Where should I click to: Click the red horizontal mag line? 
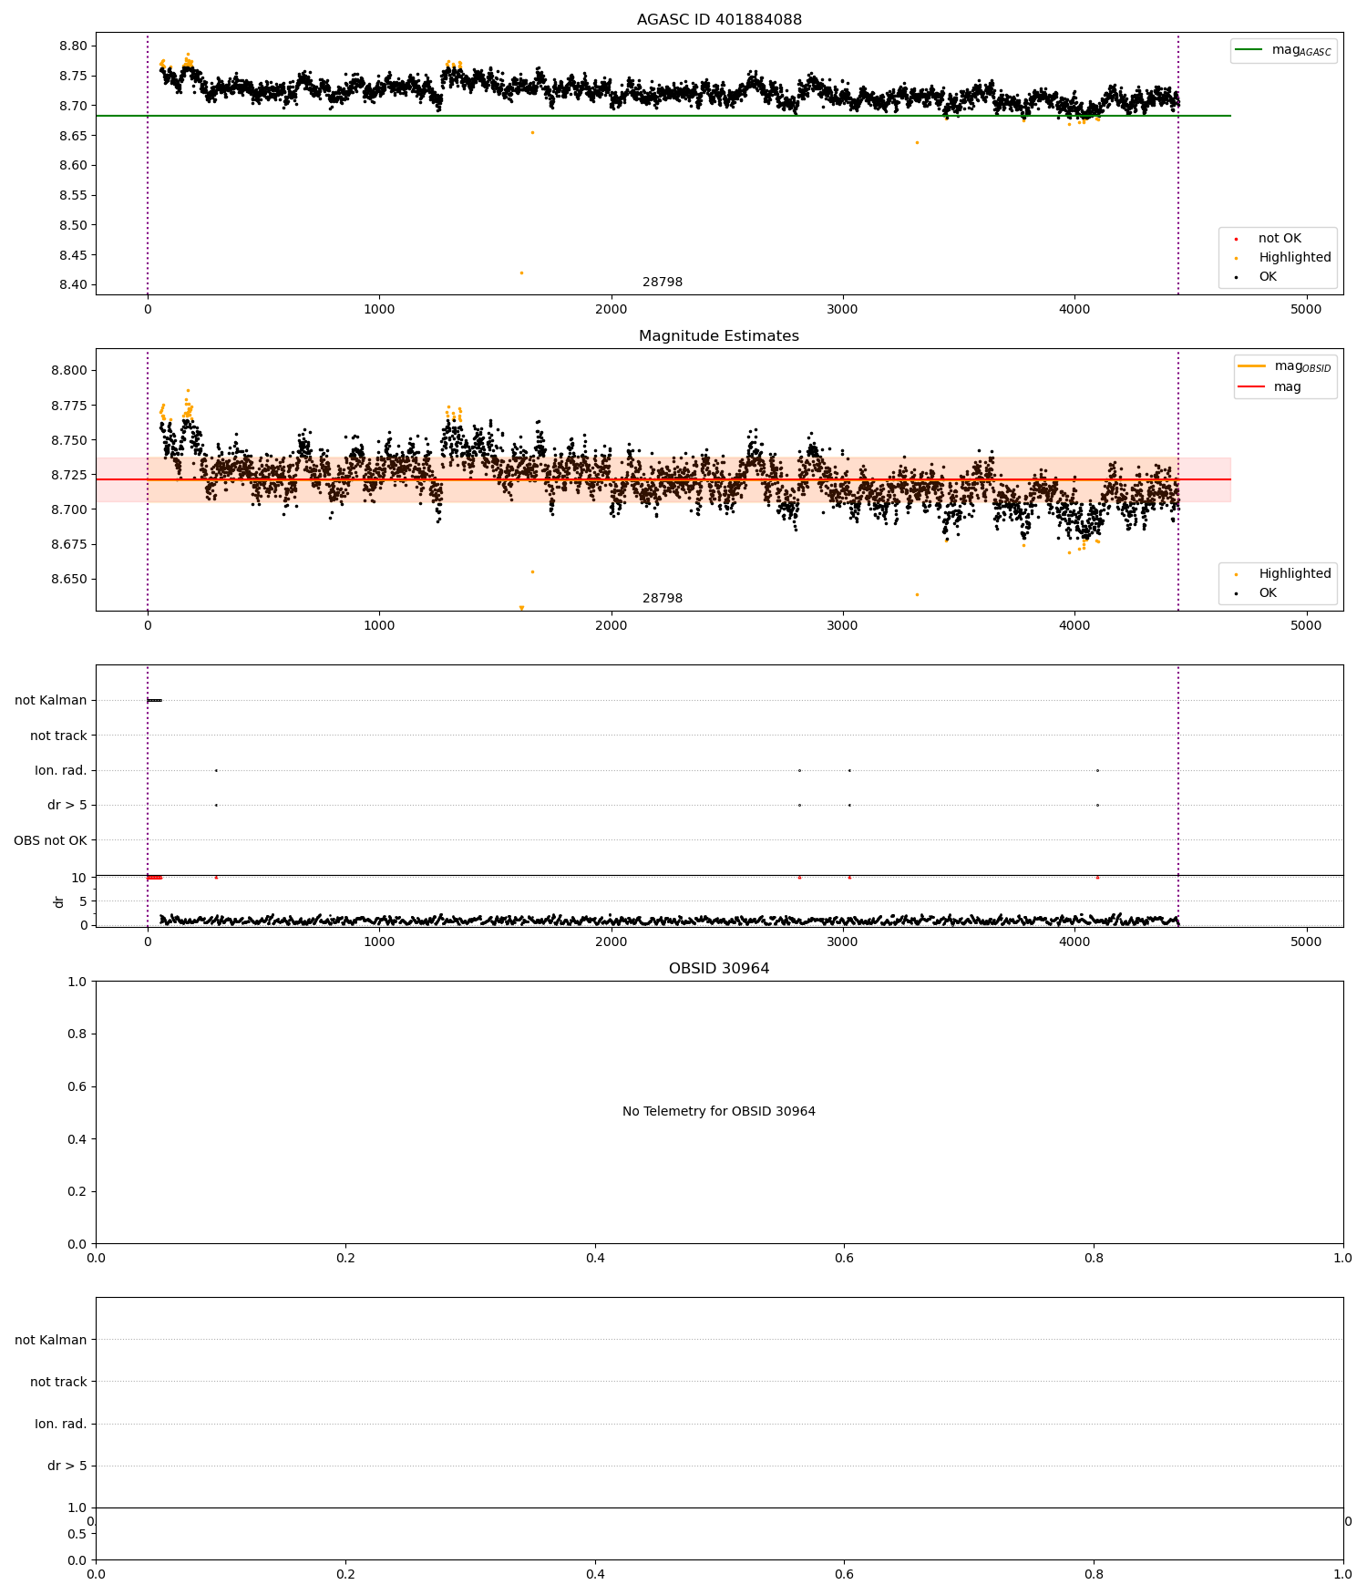tap(663, 479)
